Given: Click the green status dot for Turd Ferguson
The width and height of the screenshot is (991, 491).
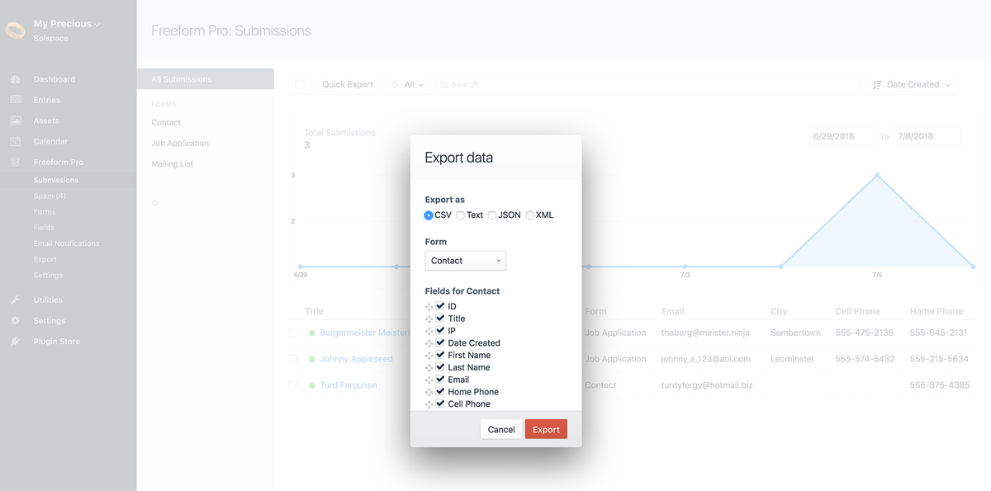Looking at the screenshot, I should point(312,385).
